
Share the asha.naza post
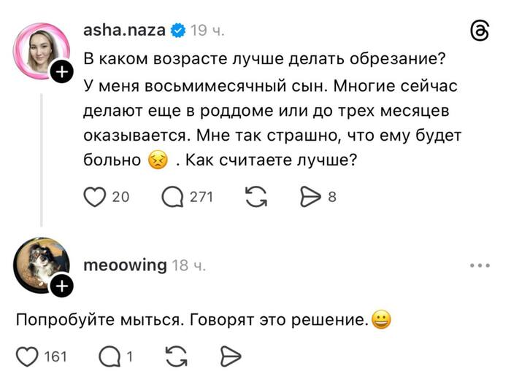point(310,197)
